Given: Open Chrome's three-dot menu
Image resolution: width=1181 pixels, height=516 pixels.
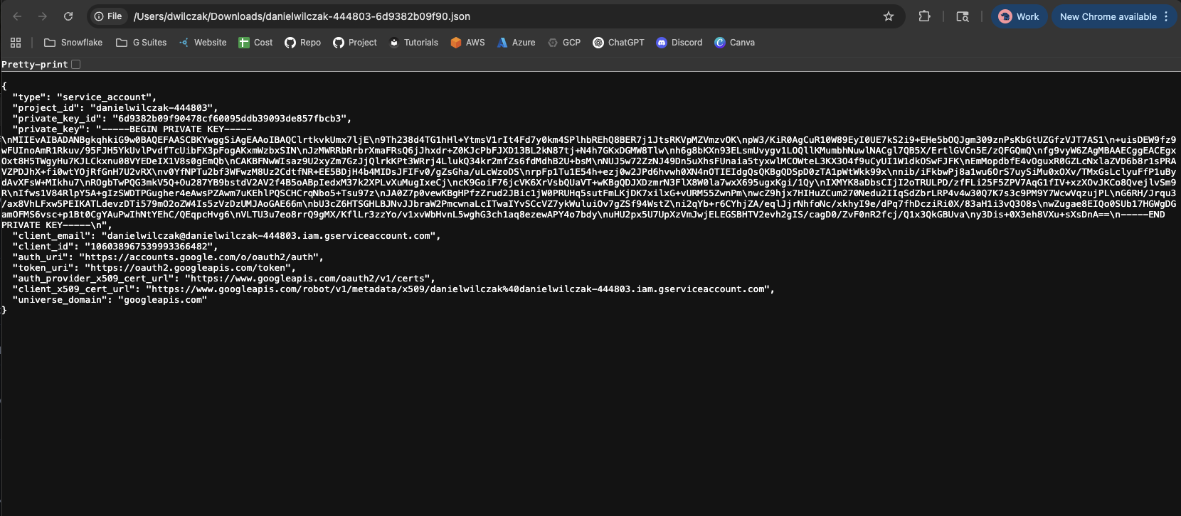Looking at the screenshot, I should [1166, 16].
